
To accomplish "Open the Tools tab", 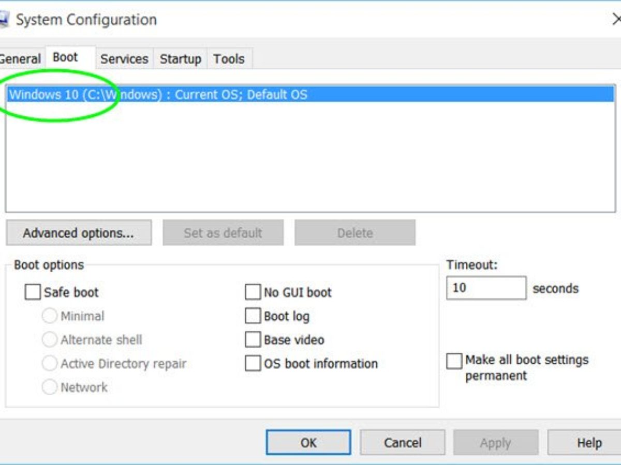I will 229,59.
